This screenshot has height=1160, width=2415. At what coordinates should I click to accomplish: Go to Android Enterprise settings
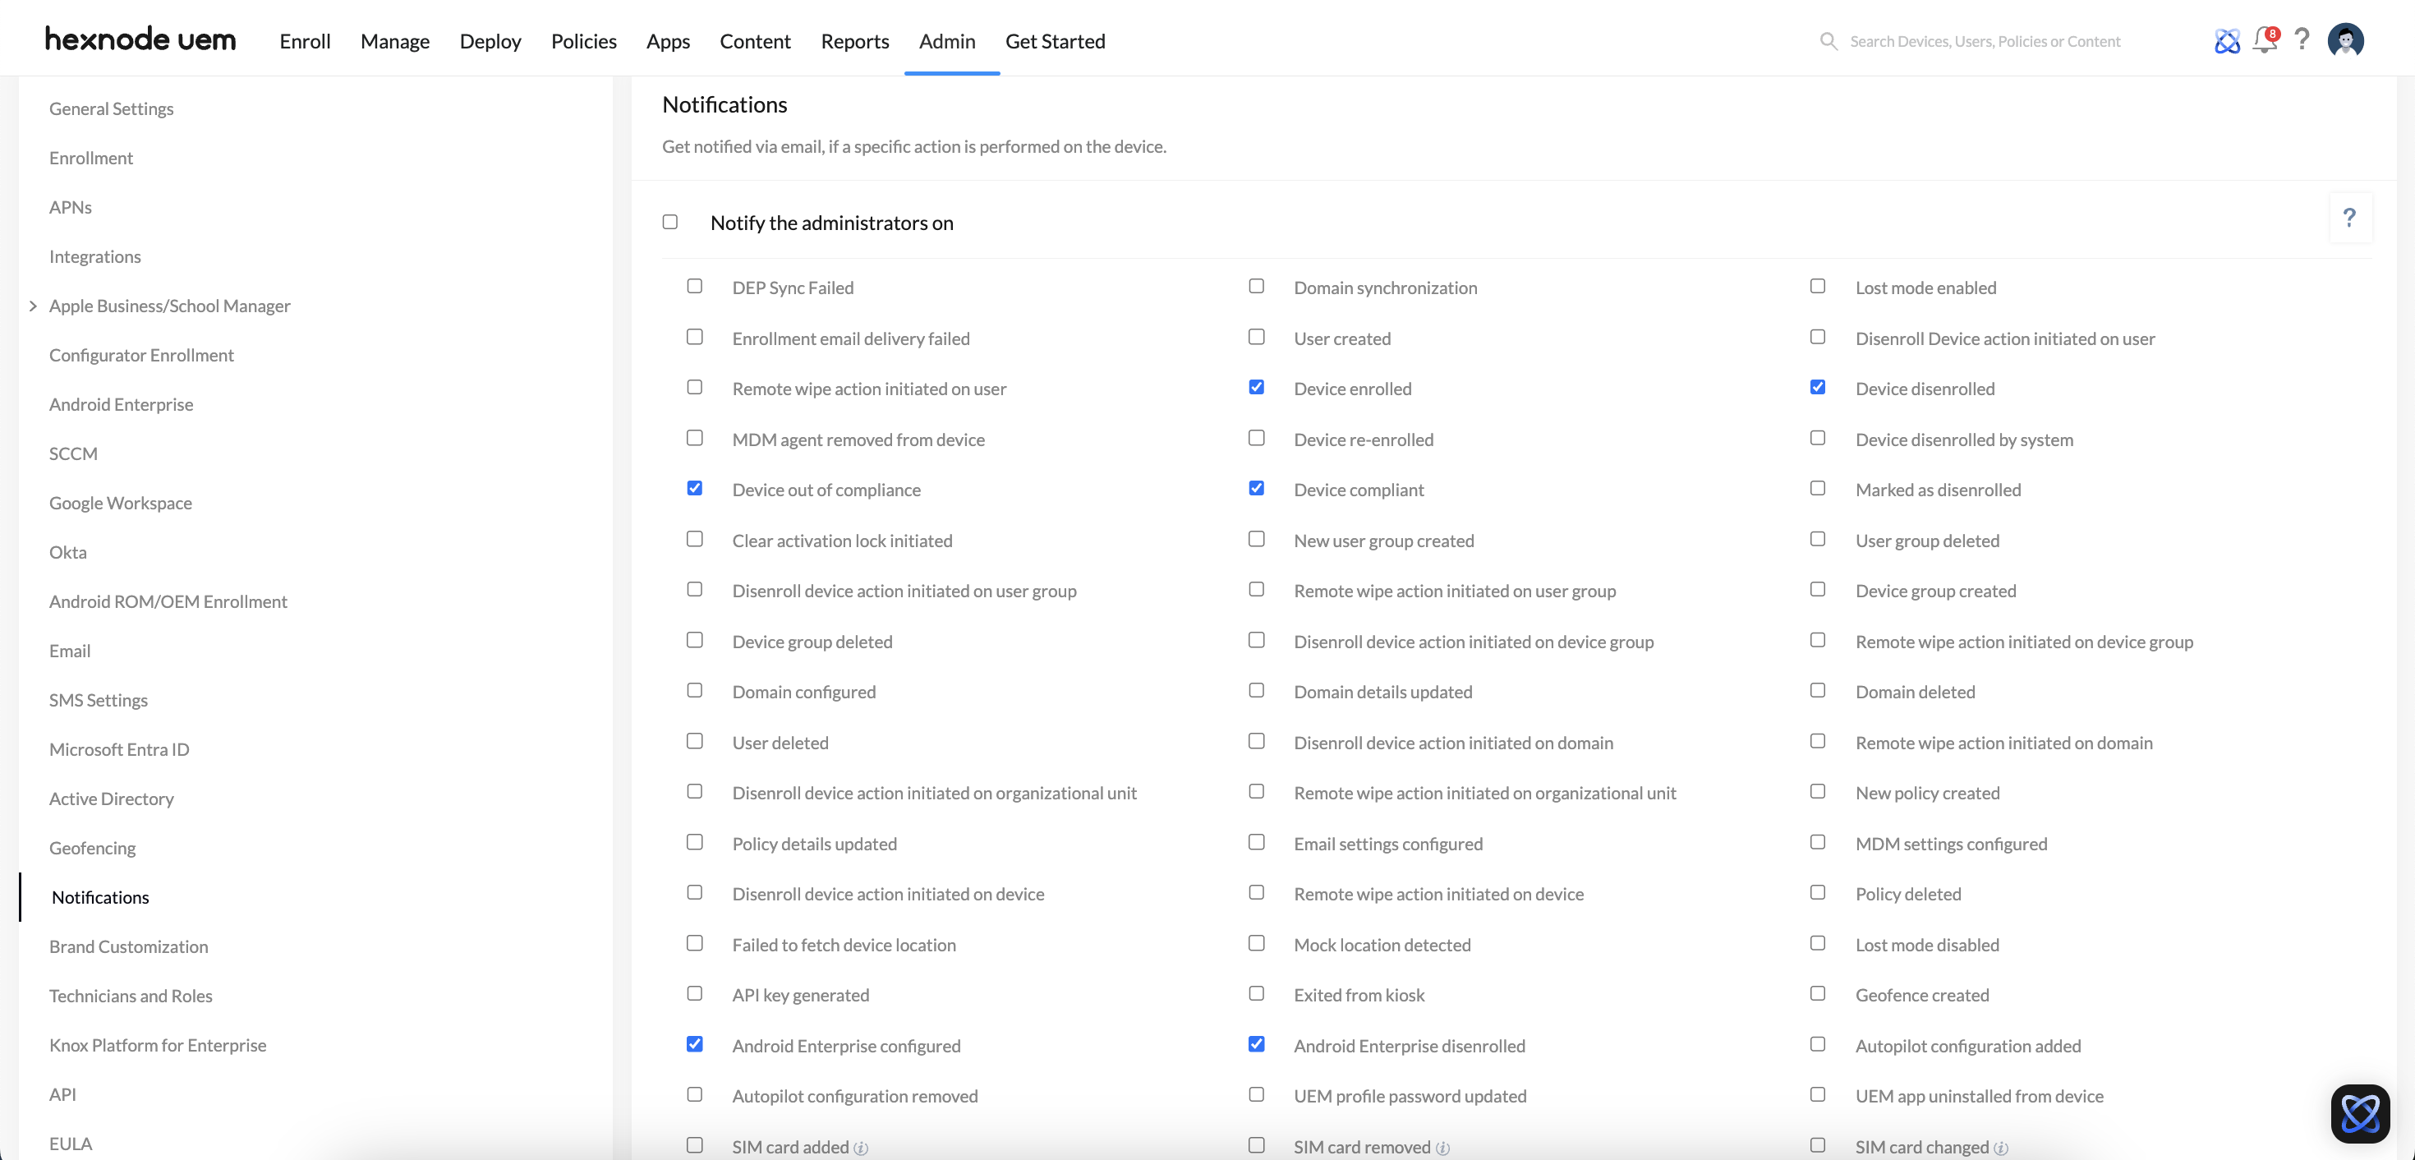(x=121, y=404)
